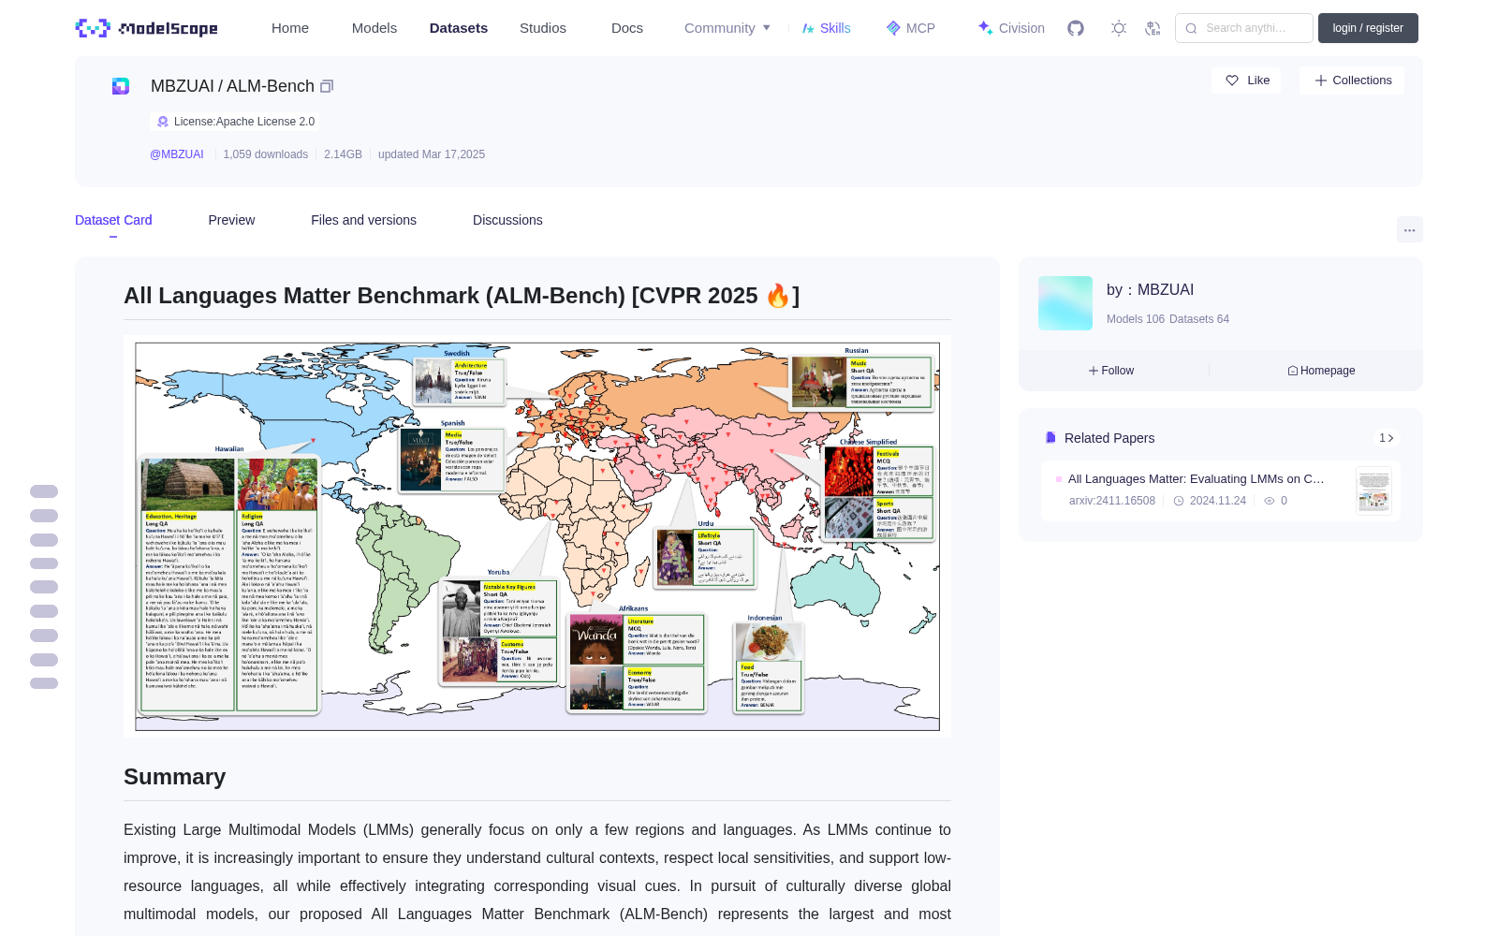Click the paper date 2024.11.24
Image resolution: width=1498 pixels, height=936 pixels.
click(x=1218, y=501)
